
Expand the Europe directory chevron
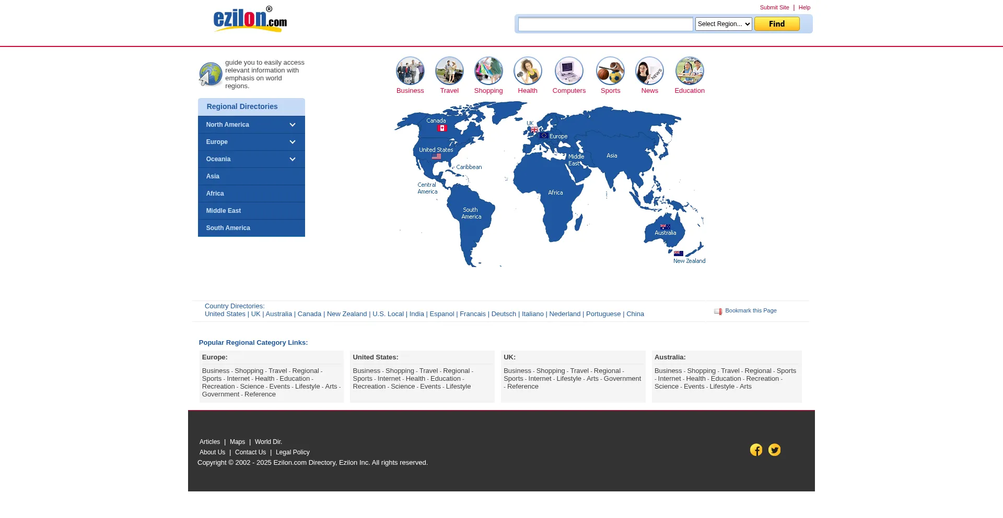pos(293,142)
